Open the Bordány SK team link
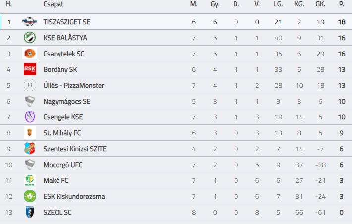This screenshot has width=352, height=224. point(60,69)
